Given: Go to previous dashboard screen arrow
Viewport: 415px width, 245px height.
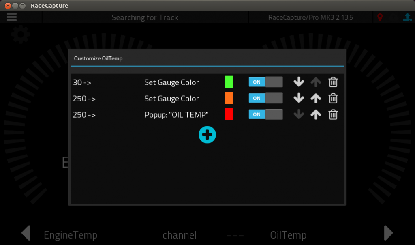Looking at the screenshot, I should [x=26, y=233].
